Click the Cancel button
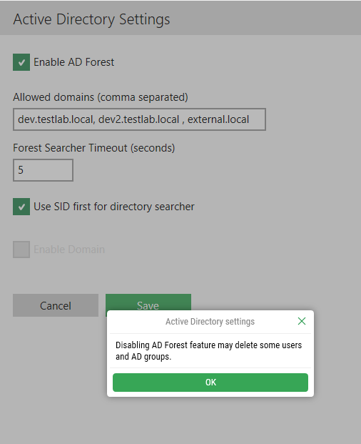Screen dimensions: 361x444 pyautogui.click(x=56, y=305)
